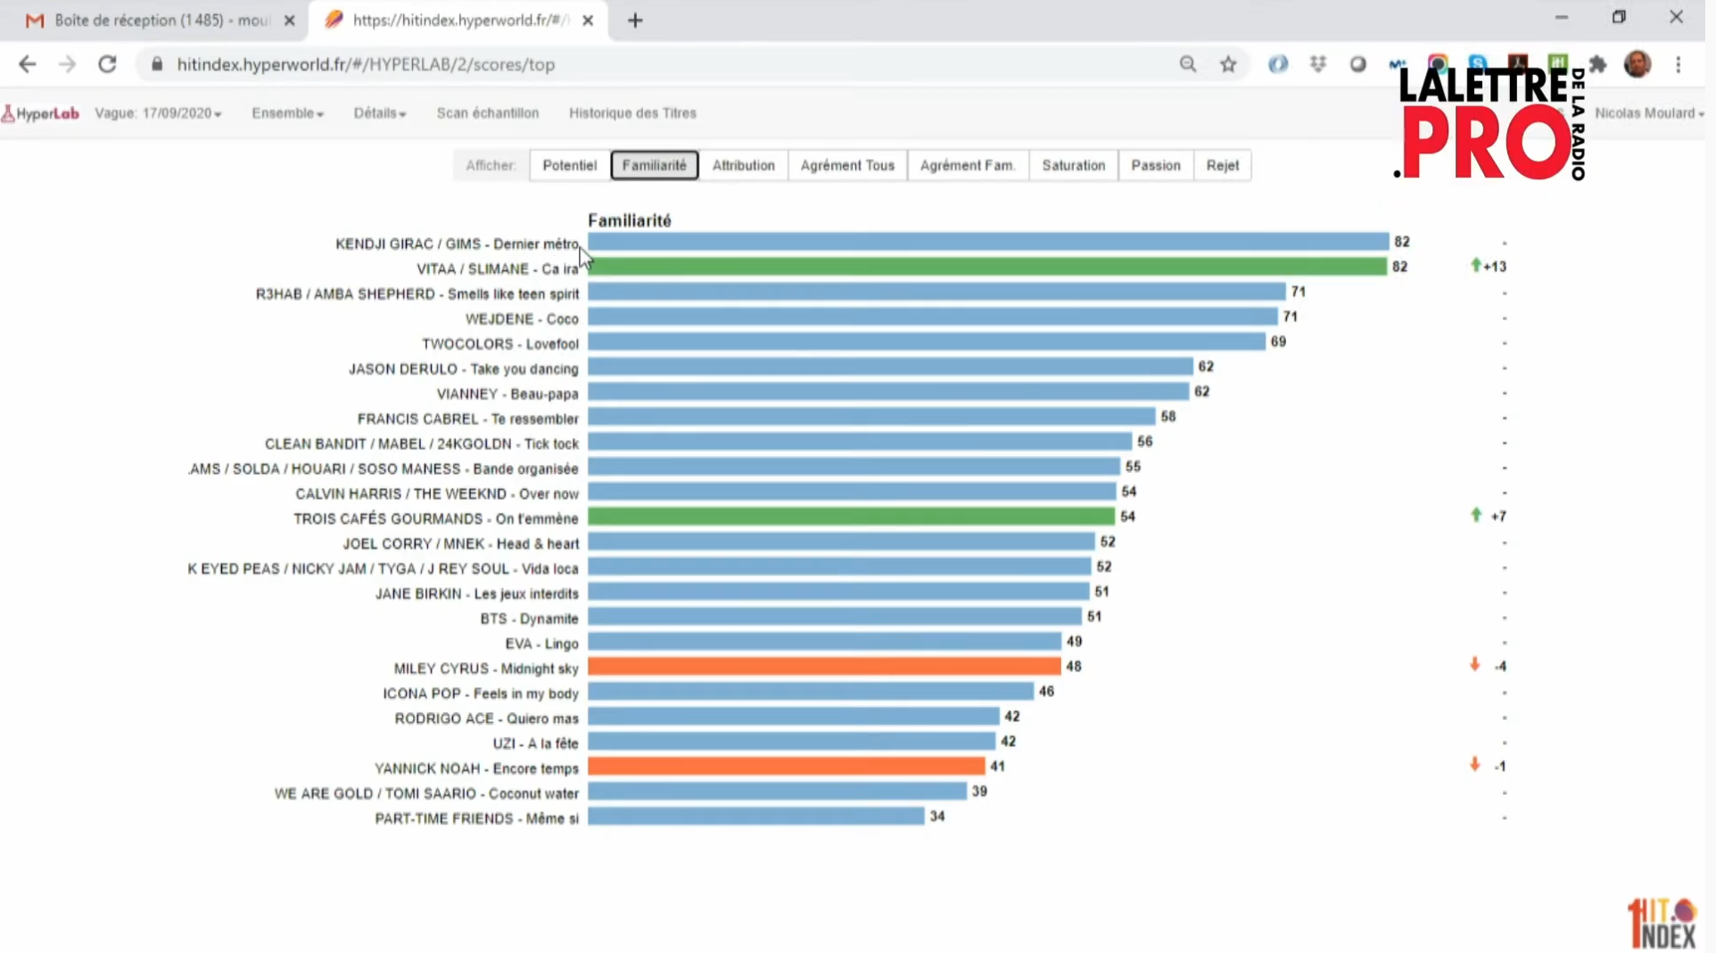Open new browser tab with plus icon

tap(635, 21)
